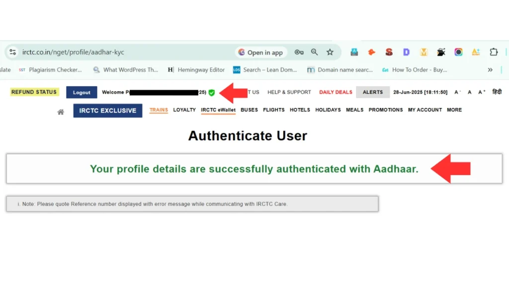Reset font size with plain A control
Viewport: 509px width, 281px height.
click(x=469, y=92)
